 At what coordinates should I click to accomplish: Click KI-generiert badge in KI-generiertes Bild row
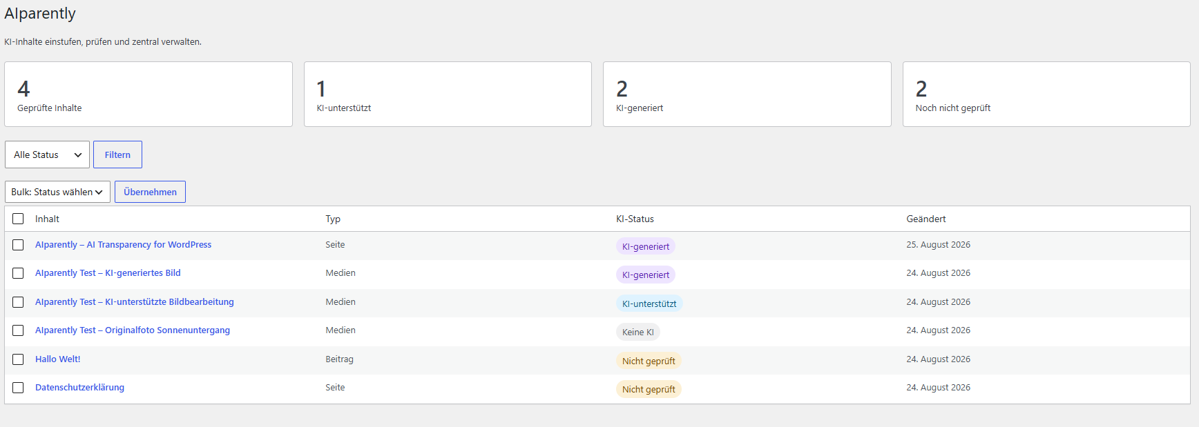tap(646, 275)
